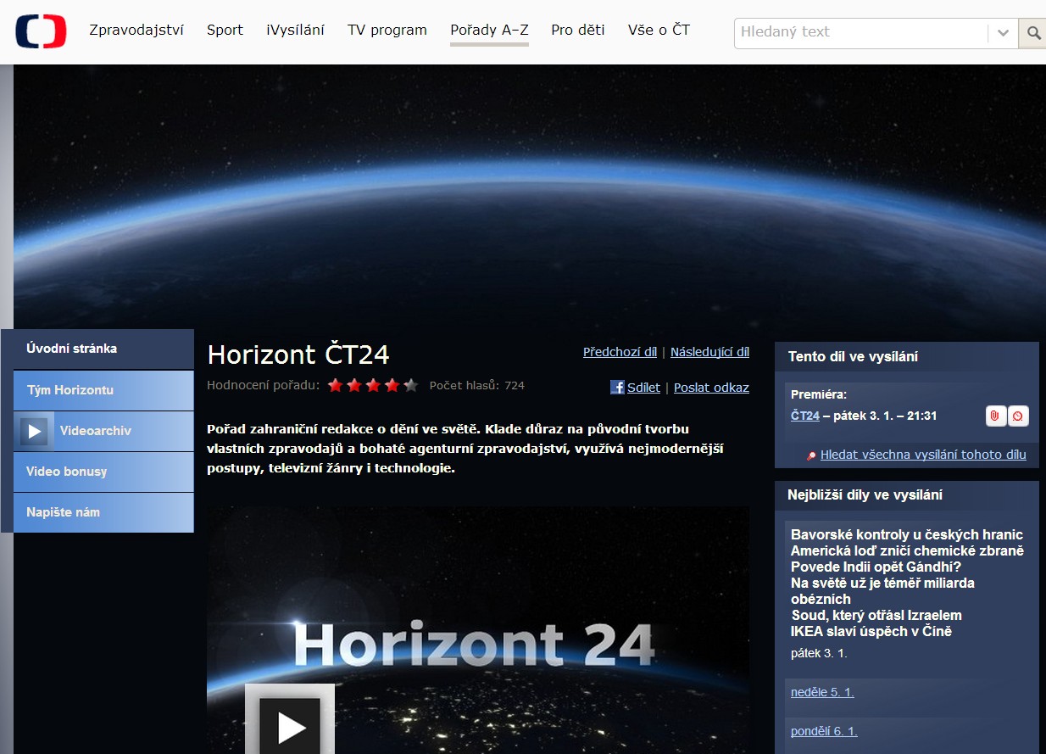Viewport: 1046px width, 754px height.
Task: Select Tým Horizontu in the sidebar
Action: [70, 390]
